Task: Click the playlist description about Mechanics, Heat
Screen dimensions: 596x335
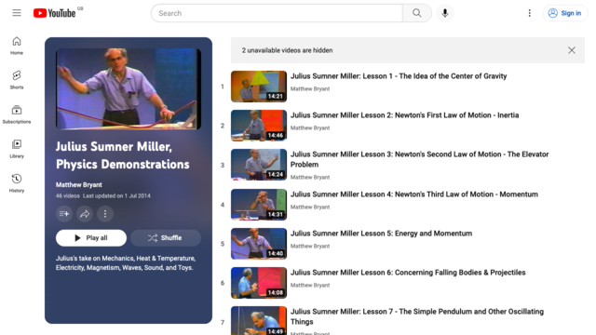Action: coord(126,262)
